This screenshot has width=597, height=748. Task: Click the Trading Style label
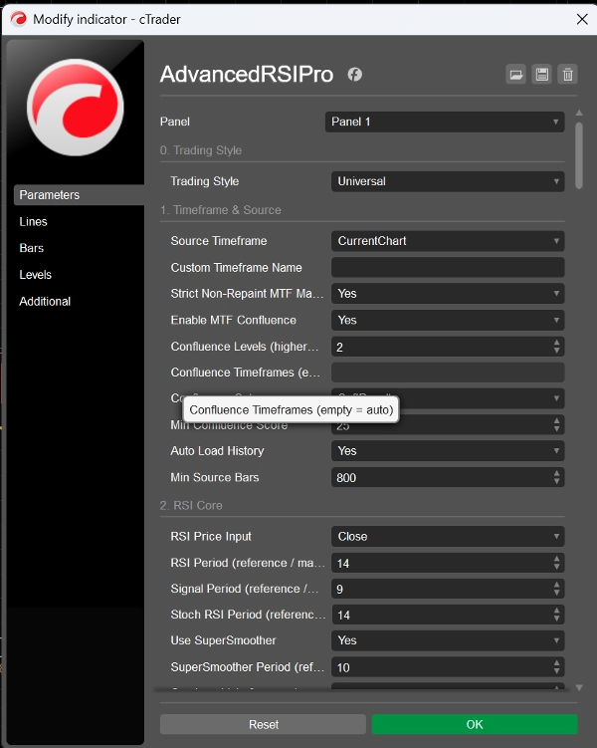click(x=205, y=181)
